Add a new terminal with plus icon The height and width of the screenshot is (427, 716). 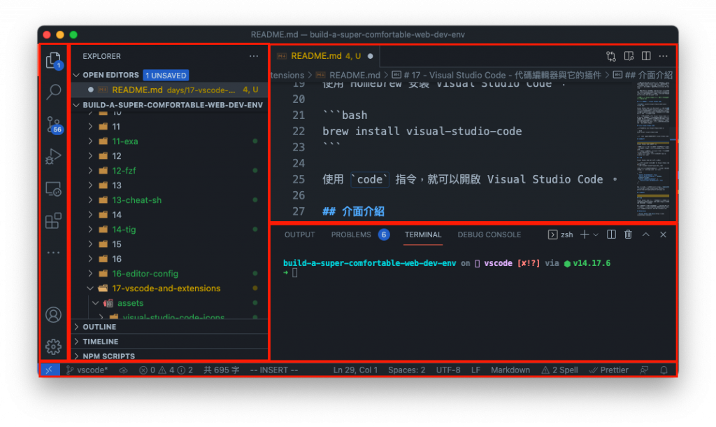coord(585,234)
